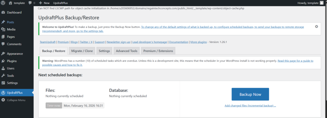Click the 'Version: 1.26.1' text
Viewport: 327px width, 118px height.
tap(218, 42)
